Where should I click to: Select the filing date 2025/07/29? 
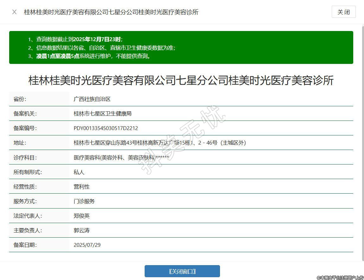[87, 245]
